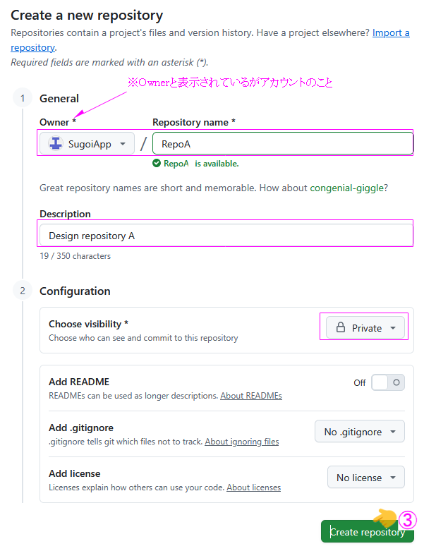Expand the Private visibility dropdown
Screen dimensions: 424x551
coord(365,328)
